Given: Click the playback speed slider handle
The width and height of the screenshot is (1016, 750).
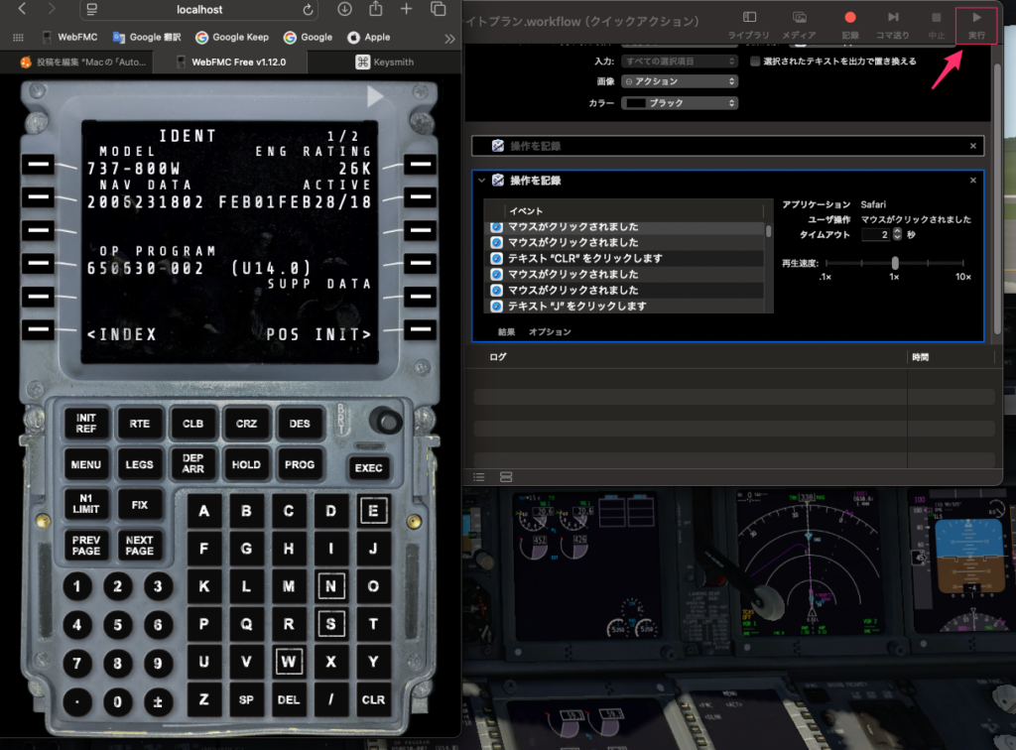Looking at the screenshot, I should tap(895, 263).
